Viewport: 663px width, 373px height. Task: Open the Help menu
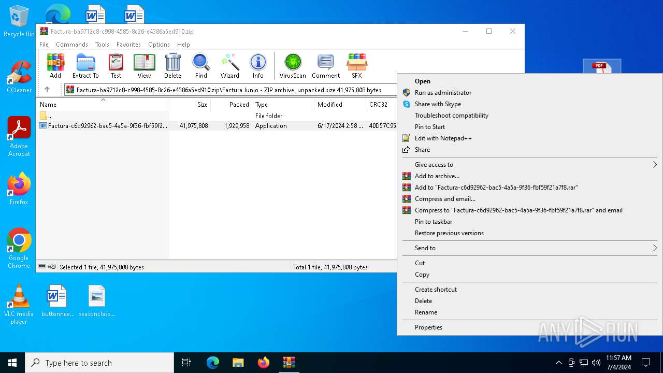point(183,45)
